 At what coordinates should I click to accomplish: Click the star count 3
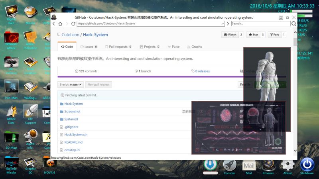[263, 35]
